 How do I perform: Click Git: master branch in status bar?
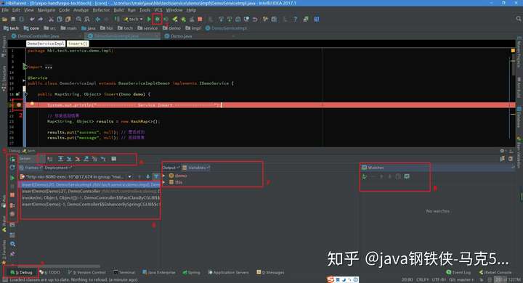(461, 279)
